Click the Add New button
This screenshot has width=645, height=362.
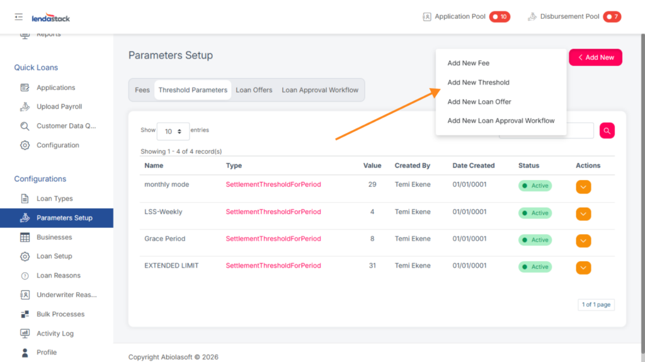click(x=595, y=57)
